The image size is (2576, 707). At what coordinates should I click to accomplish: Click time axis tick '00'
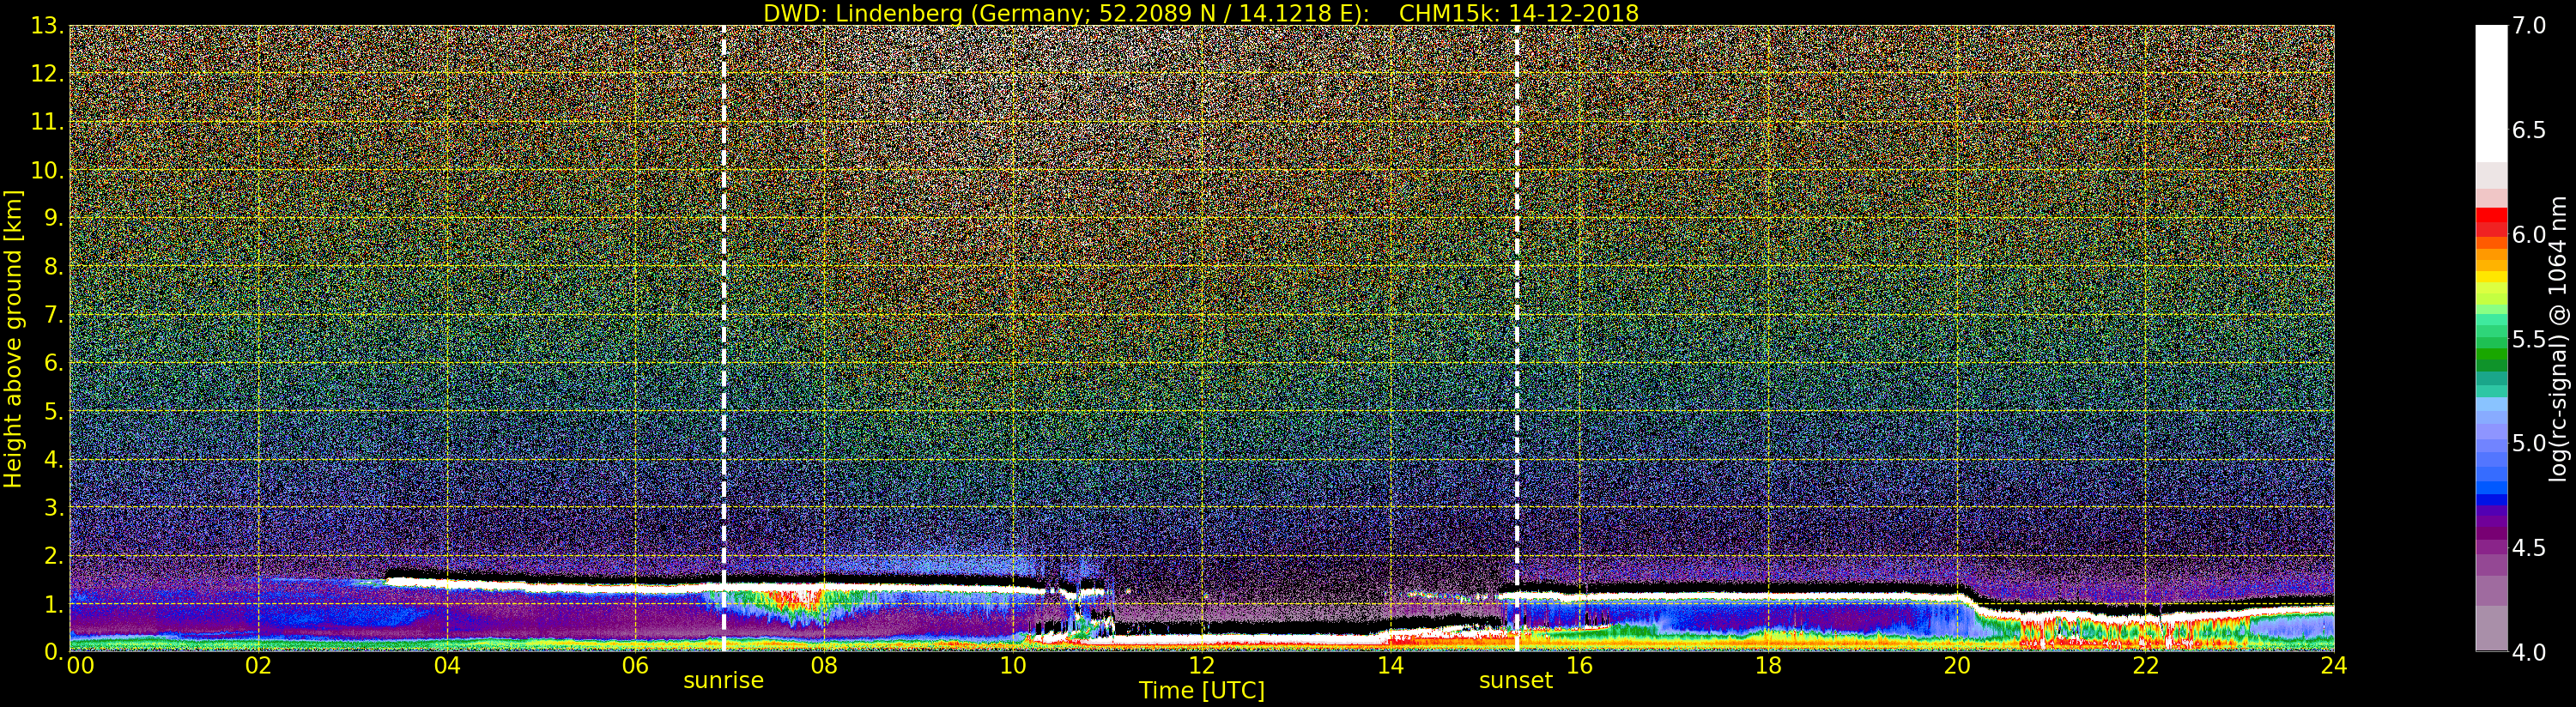tap(80, 666)
